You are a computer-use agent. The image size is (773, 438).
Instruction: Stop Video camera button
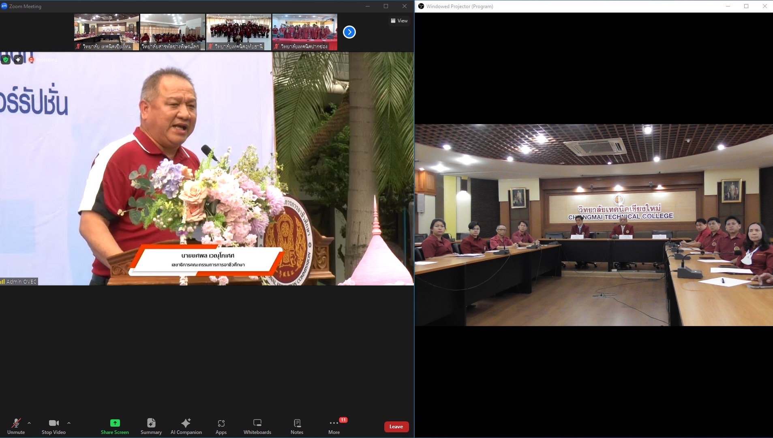point(54,426)
